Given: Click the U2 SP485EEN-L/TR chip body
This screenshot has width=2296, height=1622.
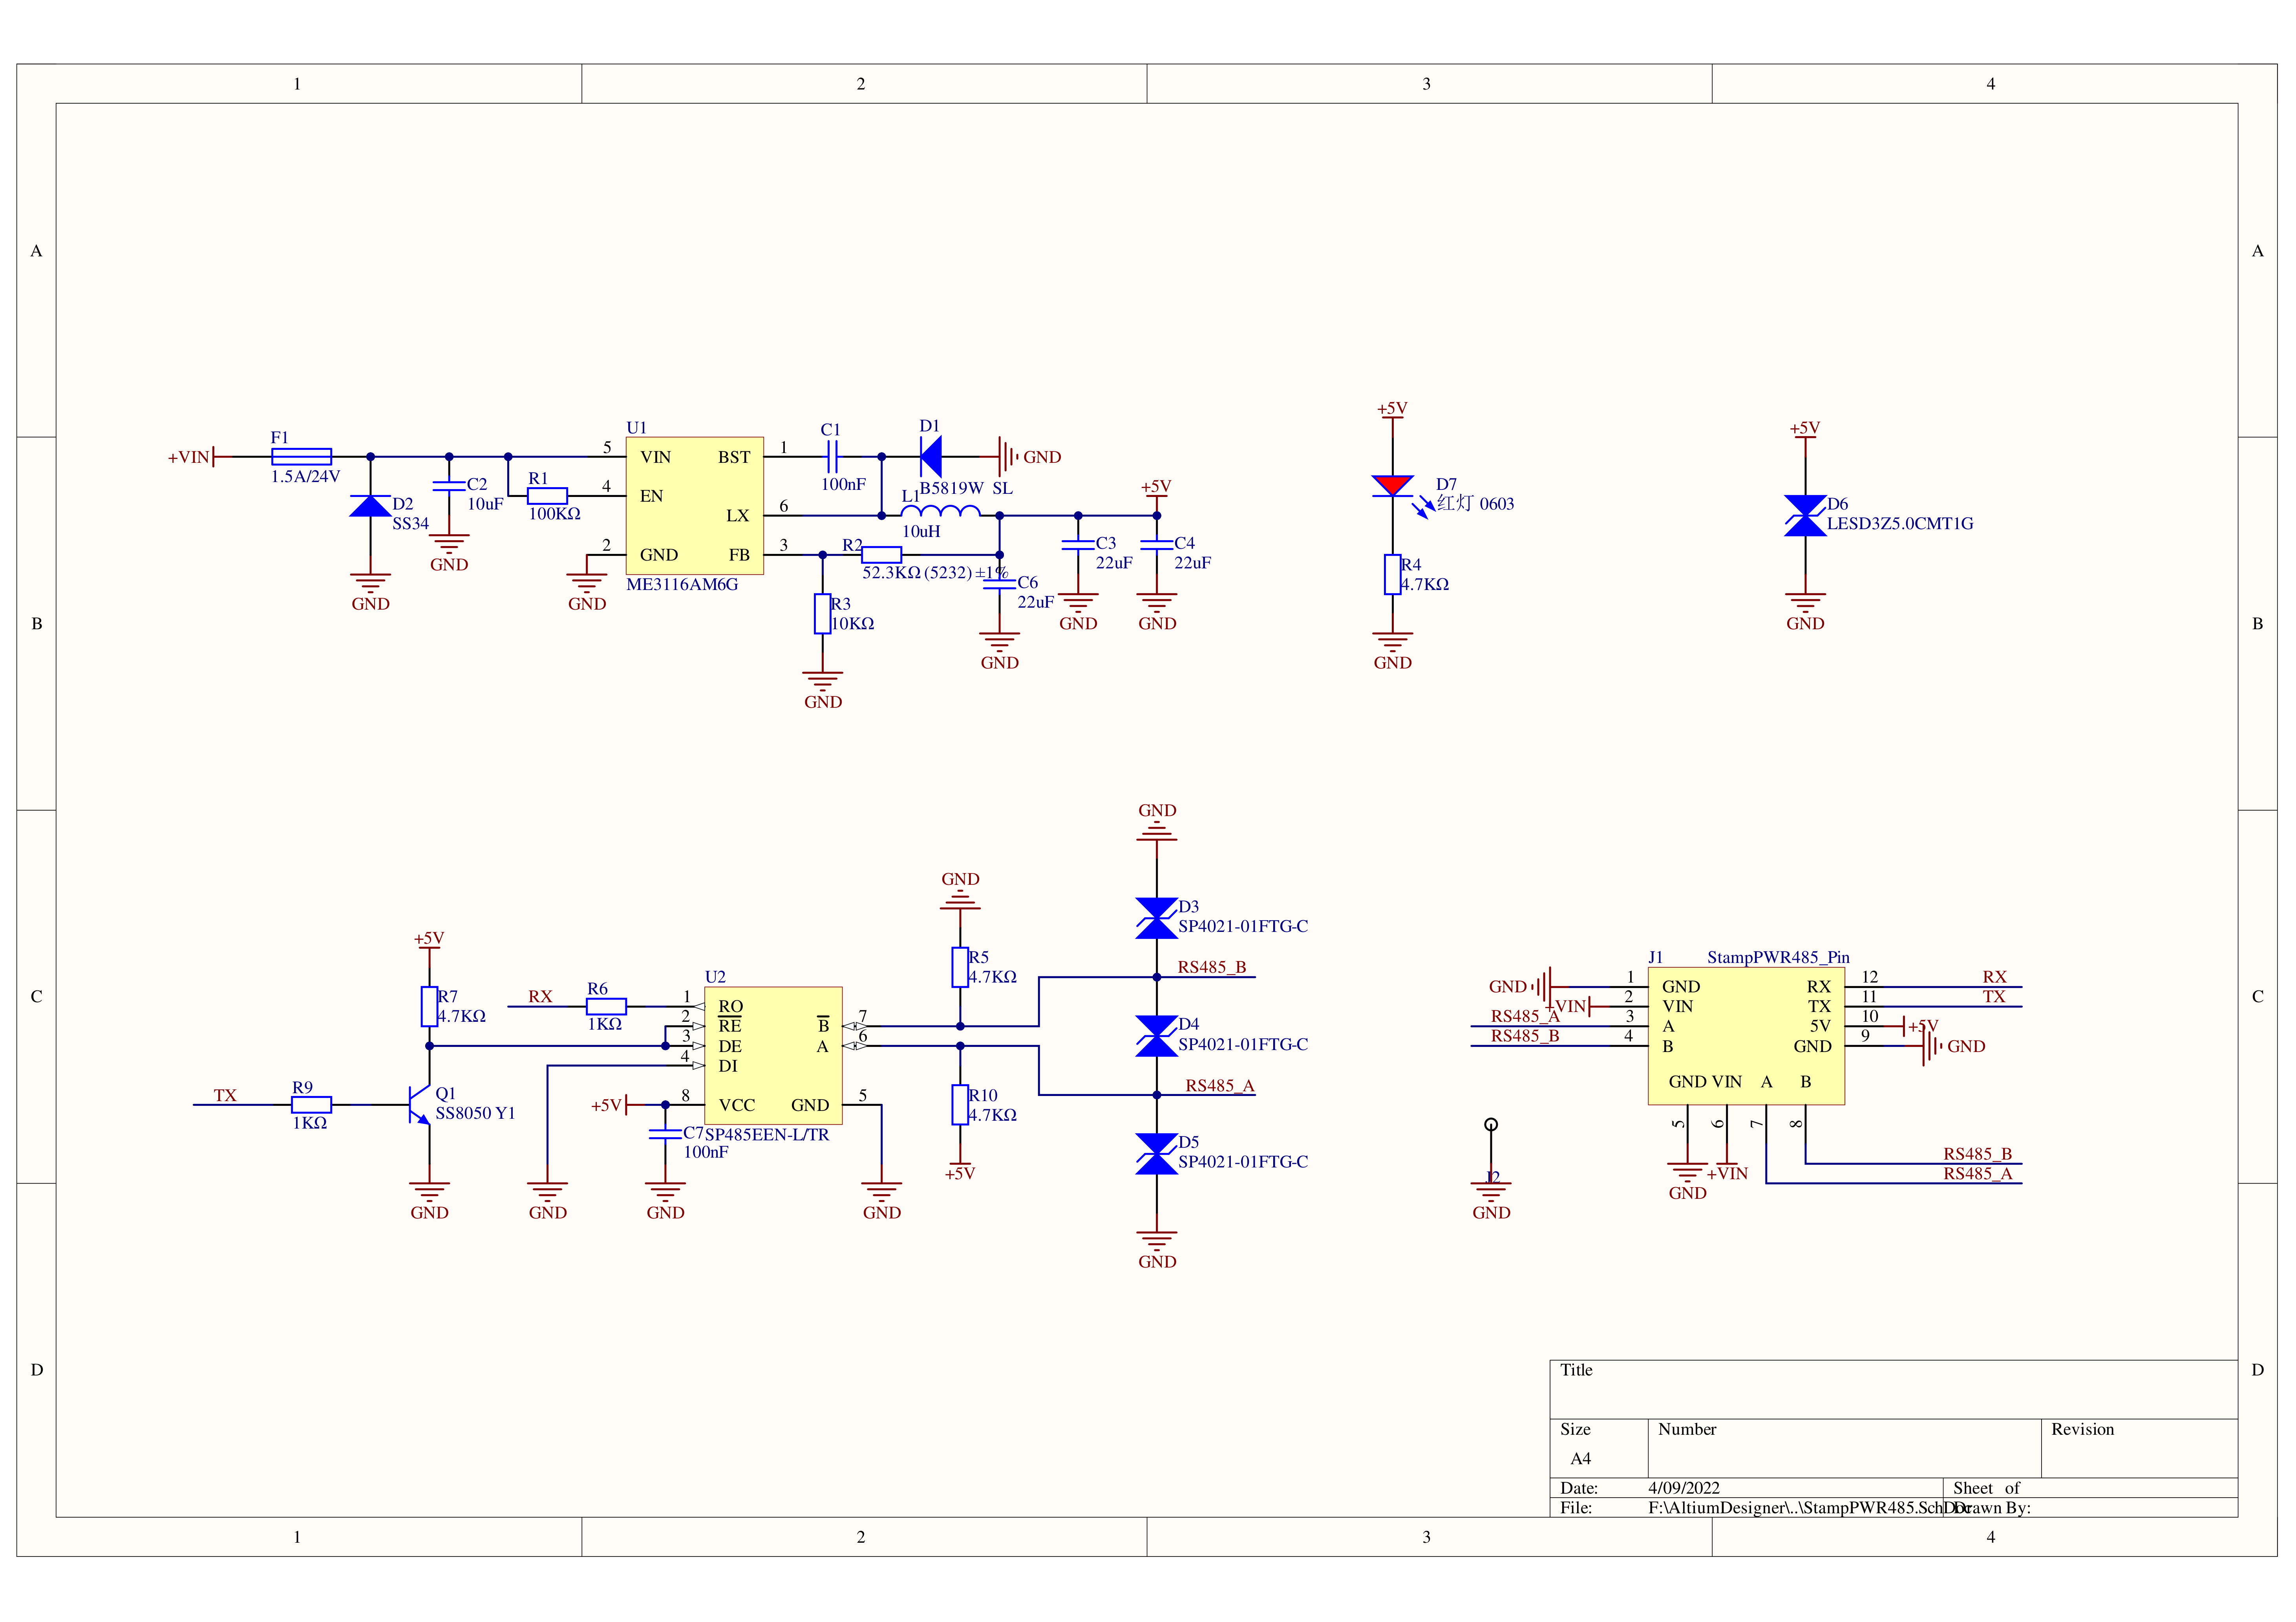Looking at the screenshot, I should pyautogui.click(x=773, y=1055).
